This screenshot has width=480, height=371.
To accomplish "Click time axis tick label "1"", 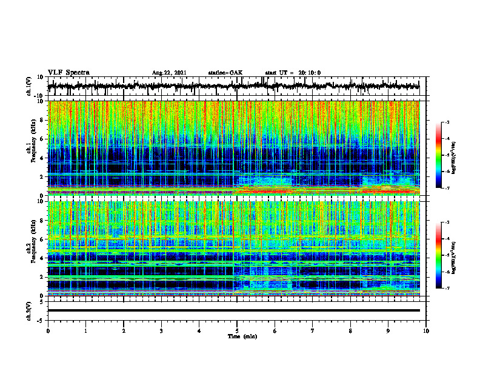I will tap(85, 331).
